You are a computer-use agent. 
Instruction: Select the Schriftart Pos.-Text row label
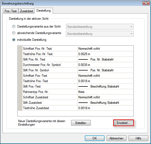pos(50,76)
